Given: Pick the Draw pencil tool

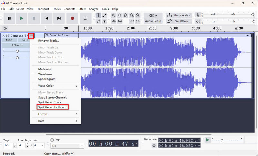Looking at the screenshot, I should tap(99, 22).
